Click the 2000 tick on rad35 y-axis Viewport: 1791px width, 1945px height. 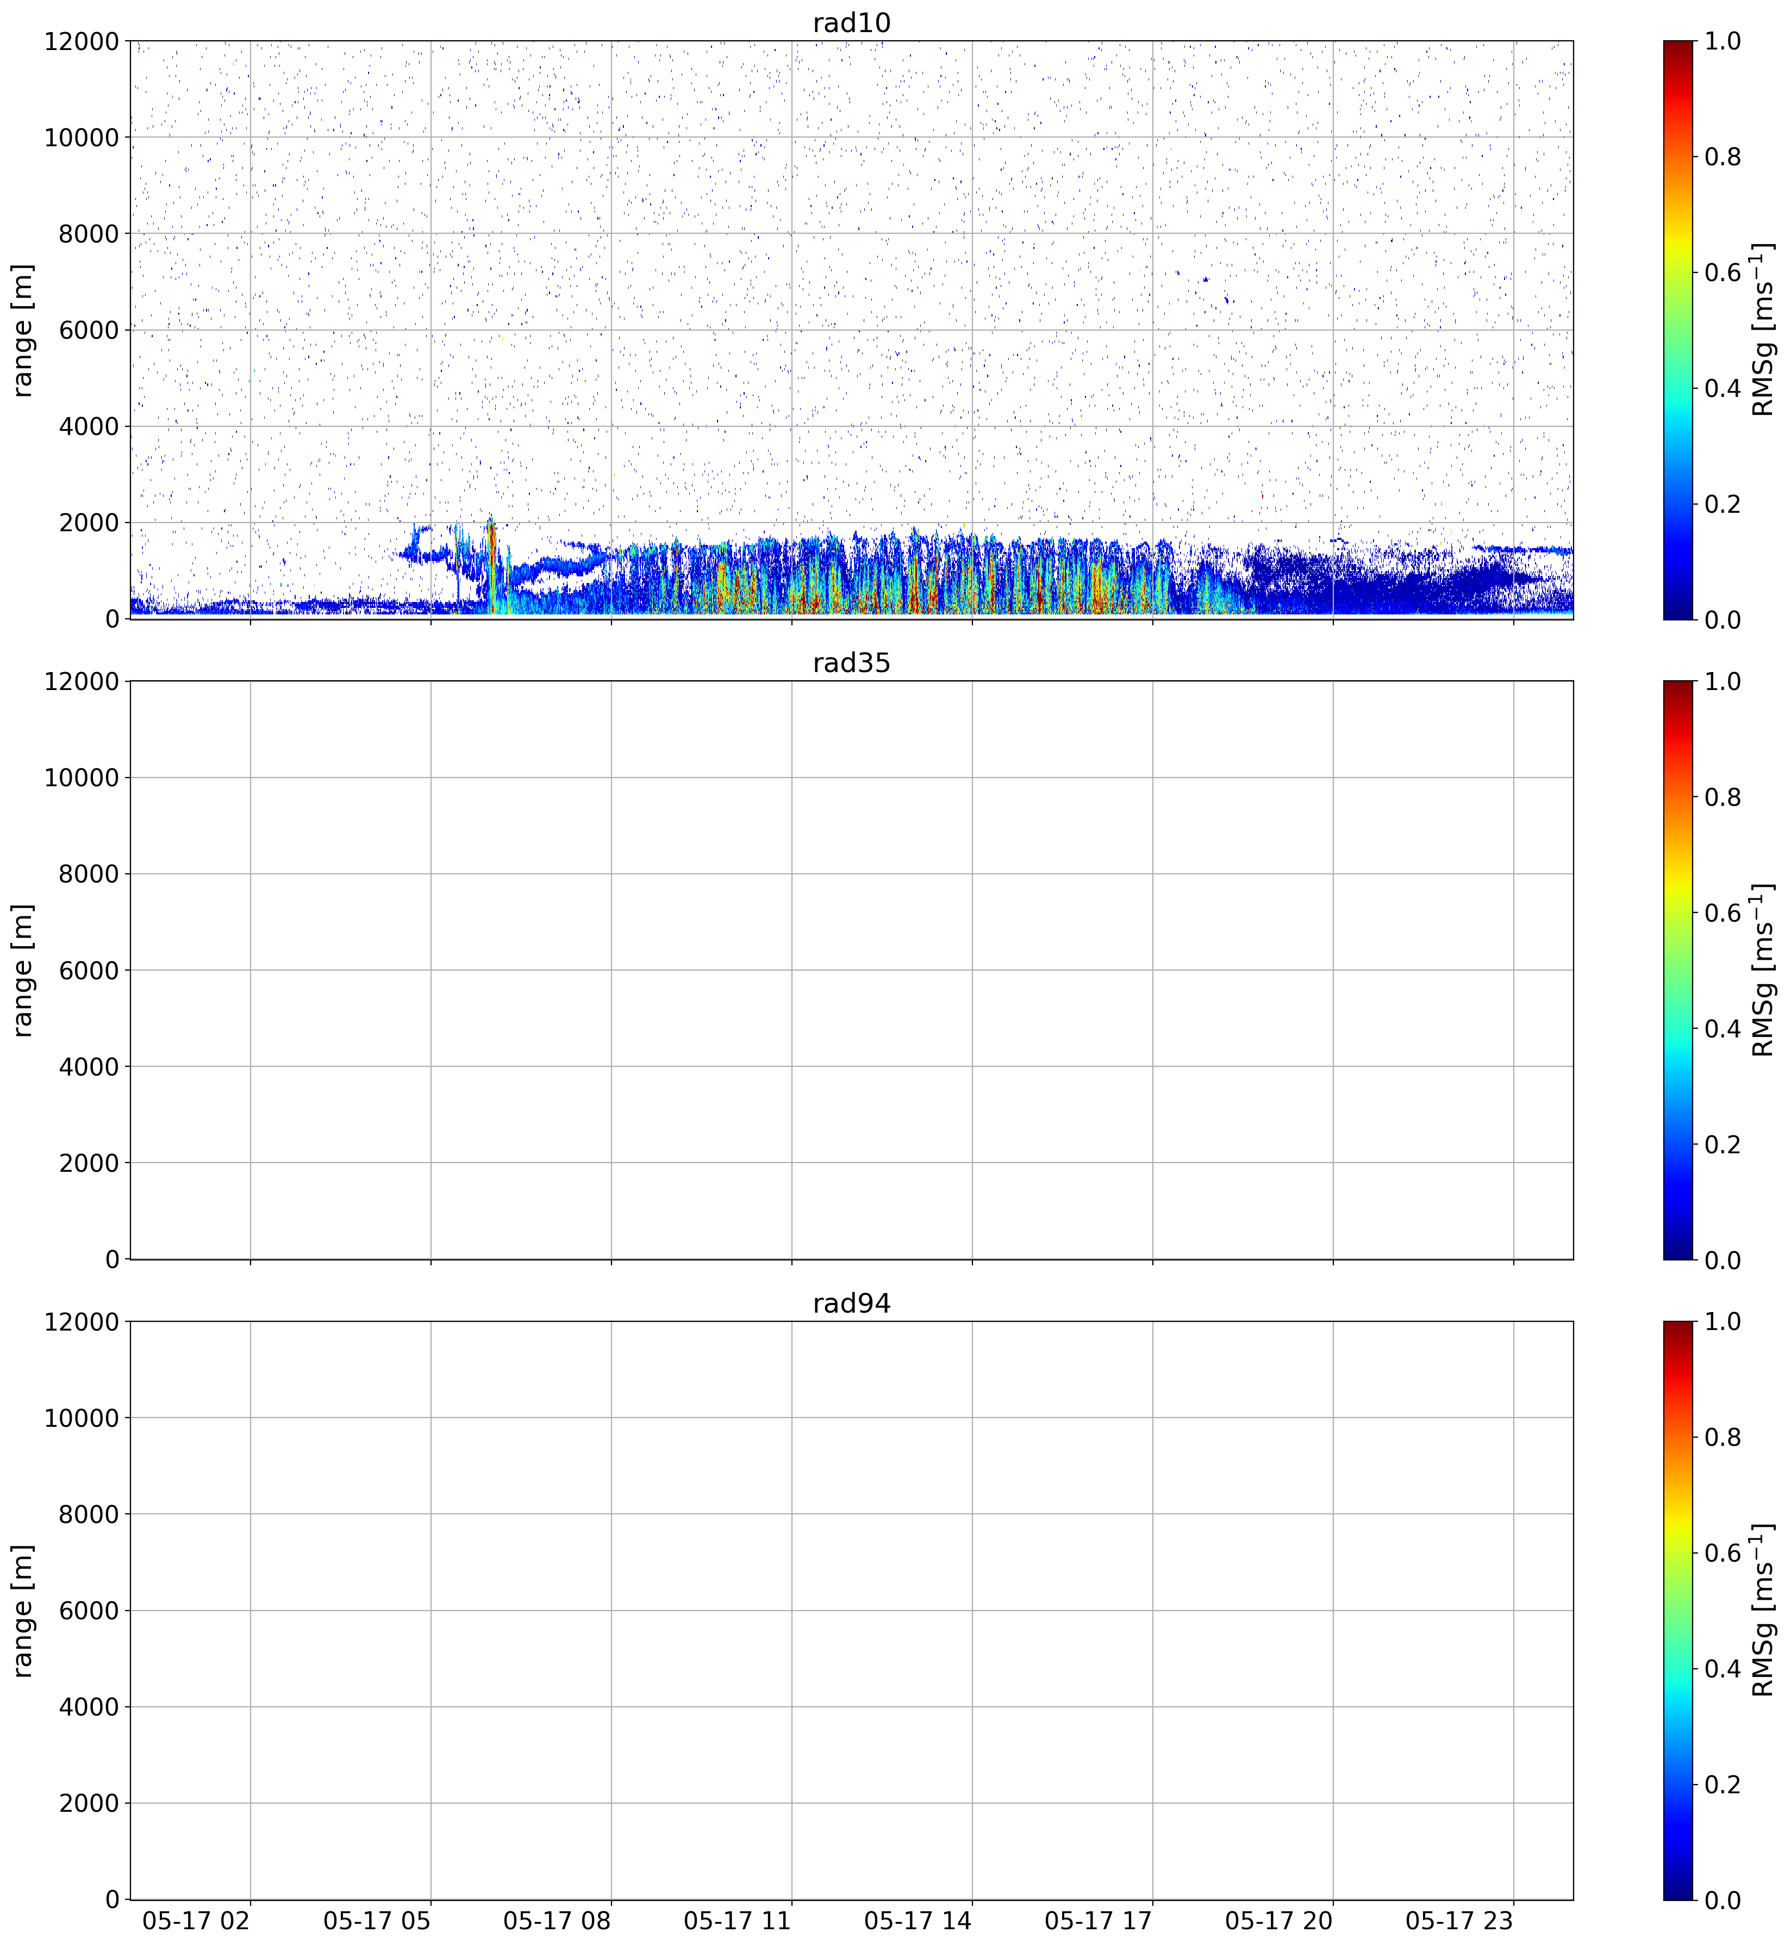[x=89, y=1164]
